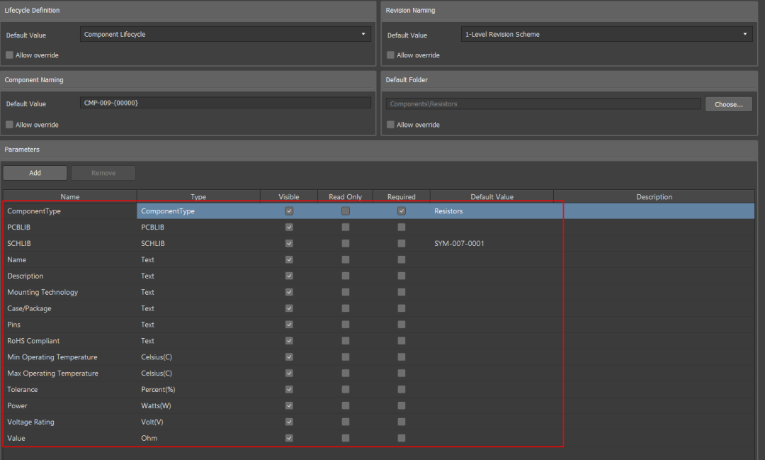Select the Mounting Technology parameter row
The image size is (765, 460).
[378, 292]
